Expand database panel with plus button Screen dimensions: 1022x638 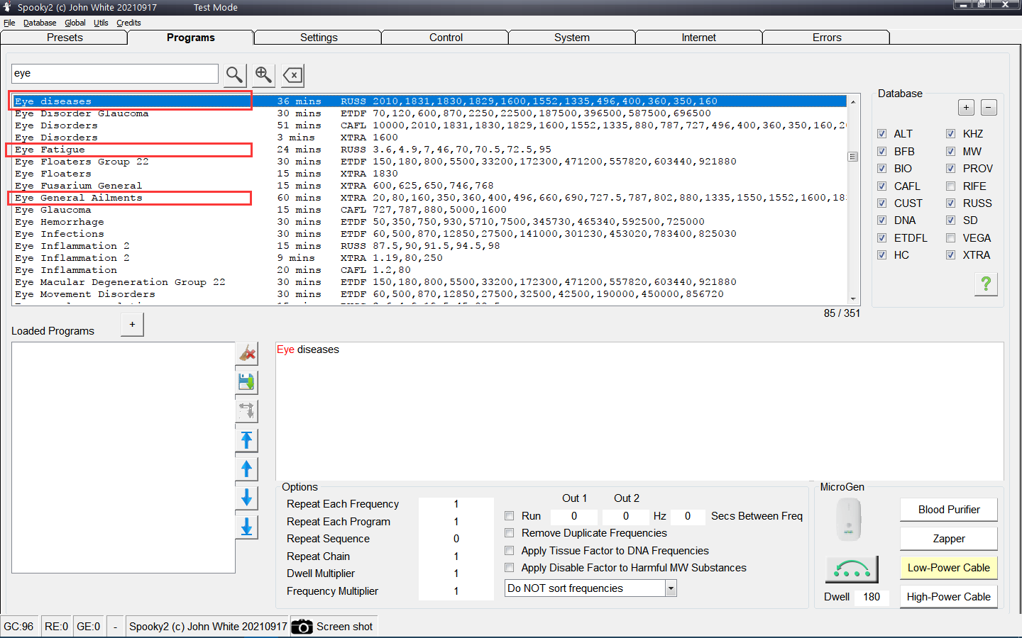coord(966,108)
